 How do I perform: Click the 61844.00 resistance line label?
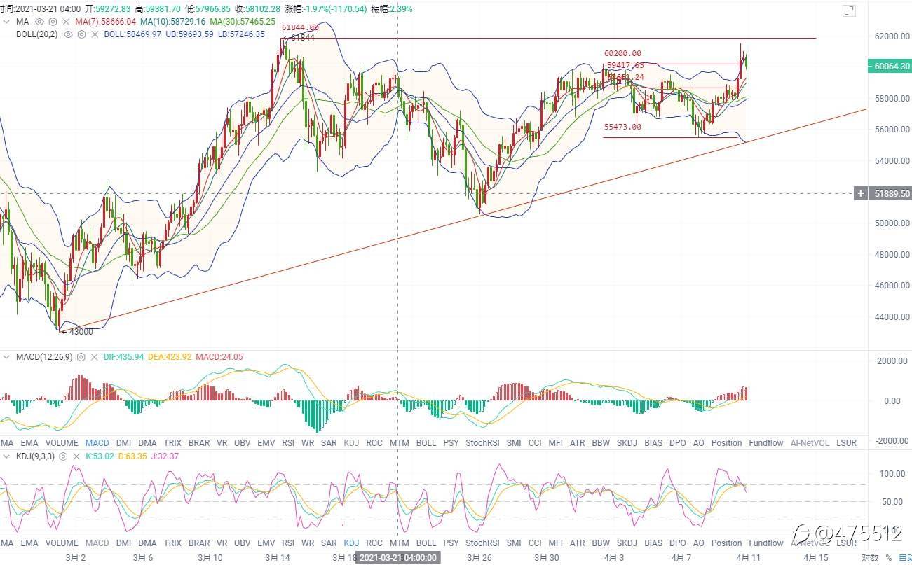click(300, 27)
